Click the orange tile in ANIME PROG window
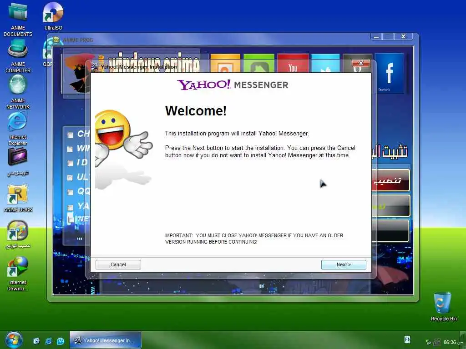 (225, 63)
